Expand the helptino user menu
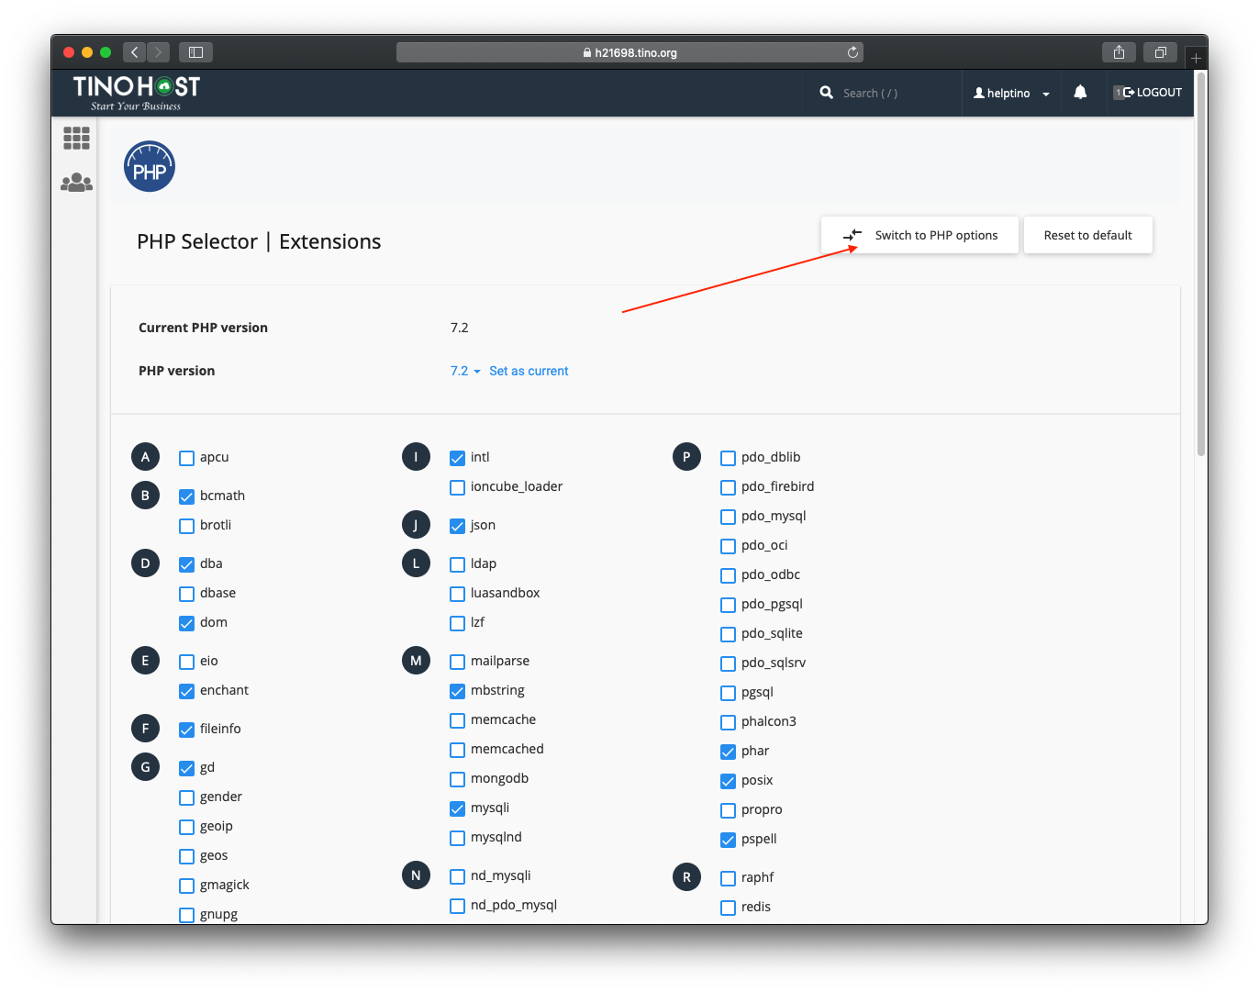Image resolution: width=1259 pixels, height=992 pixels. [1011, 93]
